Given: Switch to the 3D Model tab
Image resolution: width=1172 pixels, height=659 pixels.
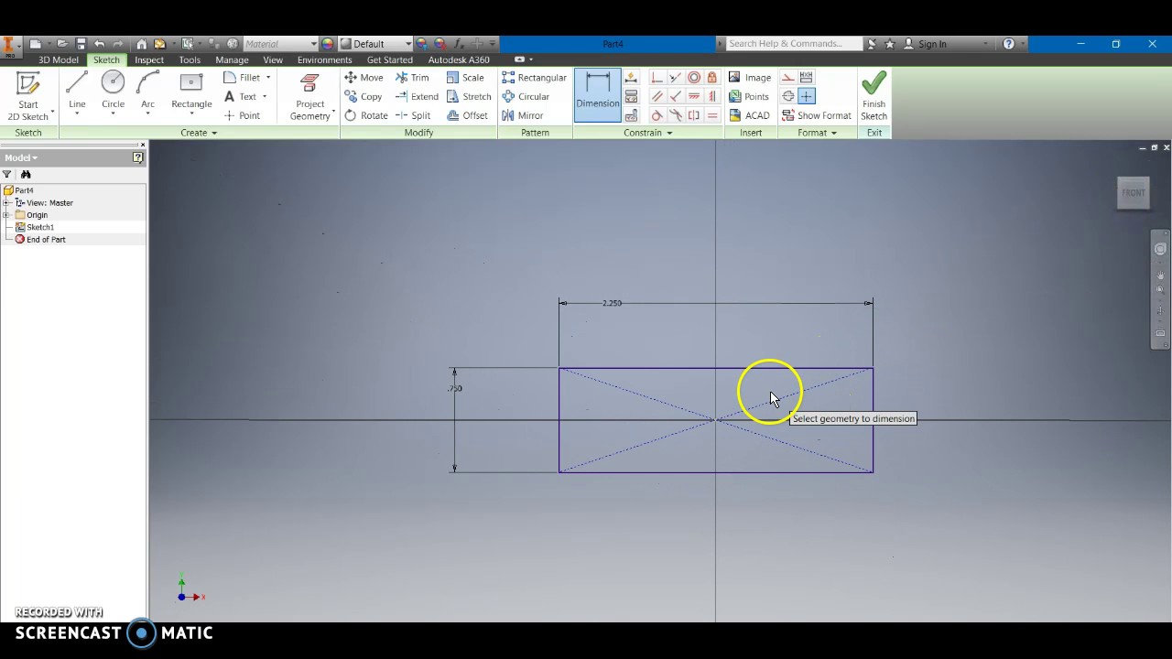Looking at the screenshot, I should tap(59, 59).
